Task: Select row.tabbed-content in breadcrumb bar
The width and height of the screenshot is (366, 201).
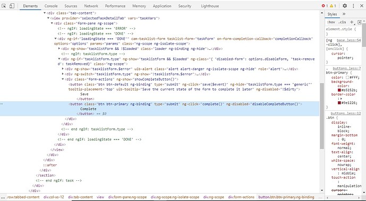Action: 23,197
